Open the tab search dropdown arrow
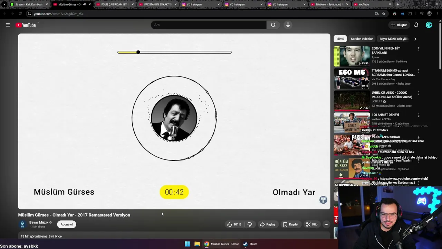Viewport: 442px width, 249px height. tap(4, 4)
